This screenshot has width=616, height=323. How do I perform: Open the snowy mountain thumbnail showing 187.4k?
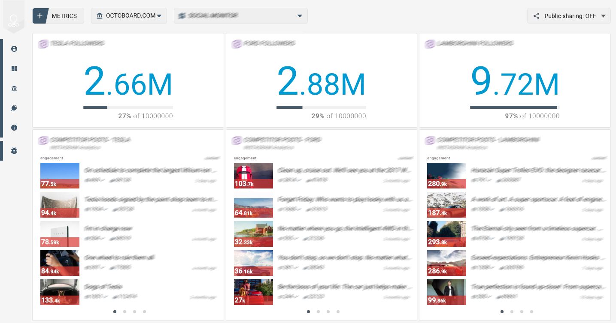point(446,205)
